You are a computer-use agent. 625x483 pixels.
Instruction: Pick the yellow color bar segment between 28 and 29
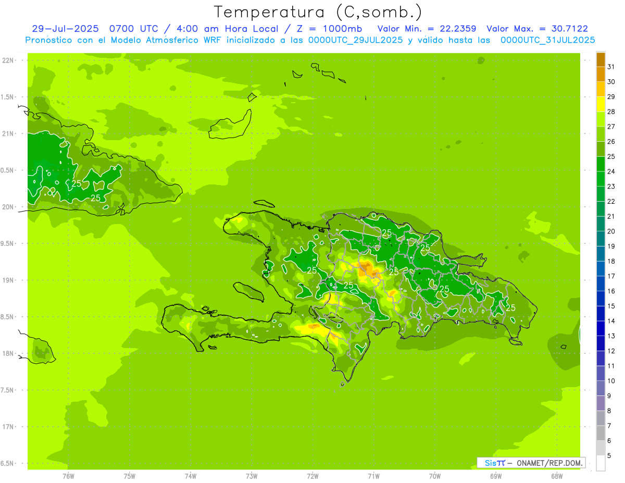coord(601,104)
